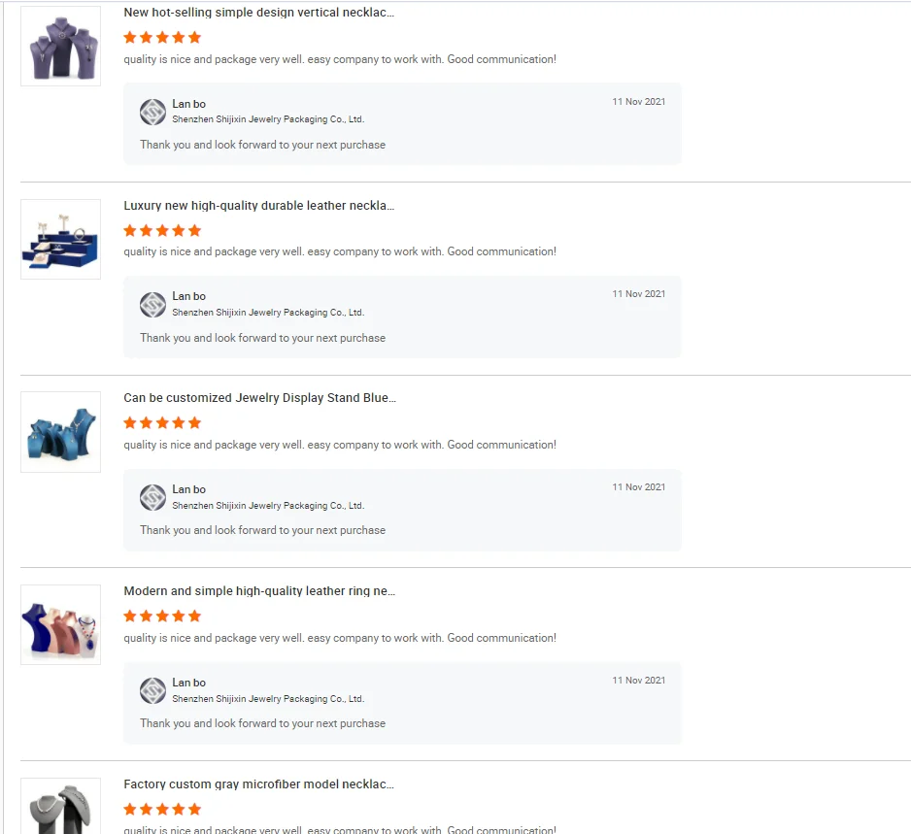The width and height of the screenshot is (911, 834).
Task: Click Lan bo name in last visible reply
Action: pyautogui.click(x=189, y=683)
